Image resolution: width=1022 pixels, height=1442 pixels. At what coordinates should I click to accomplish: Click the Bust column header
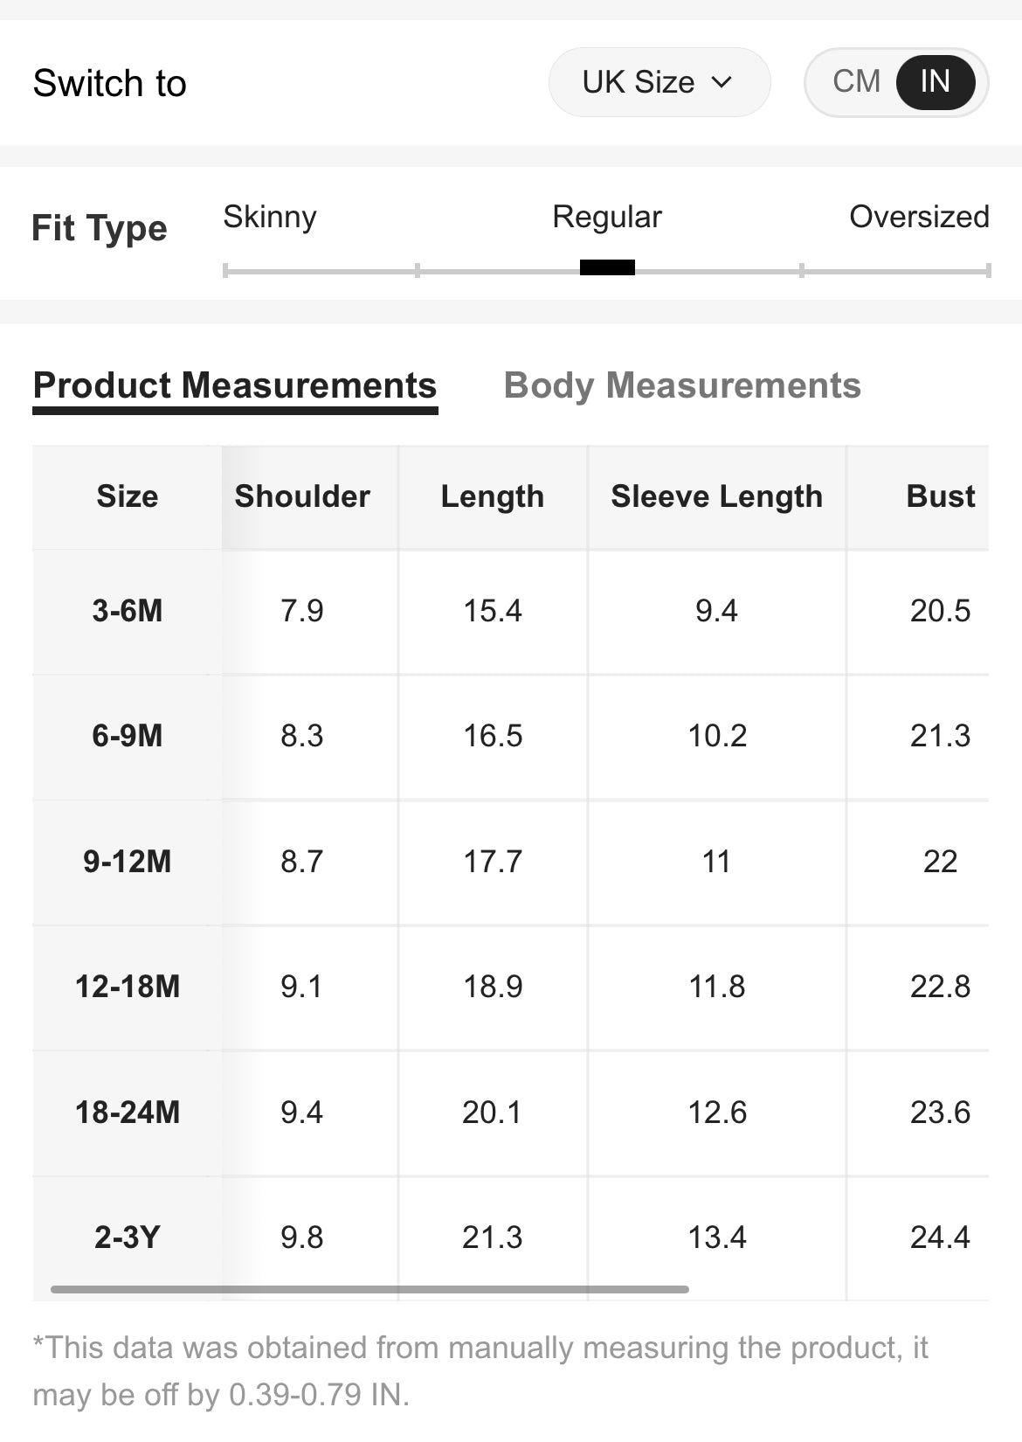pos(940,496)
